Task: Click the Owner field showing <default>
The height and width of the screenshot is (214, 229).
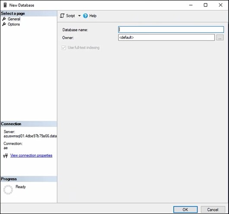Action: 166,38
